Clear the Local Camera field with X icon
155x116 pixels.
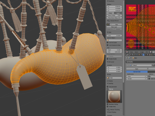coord(121,56)
